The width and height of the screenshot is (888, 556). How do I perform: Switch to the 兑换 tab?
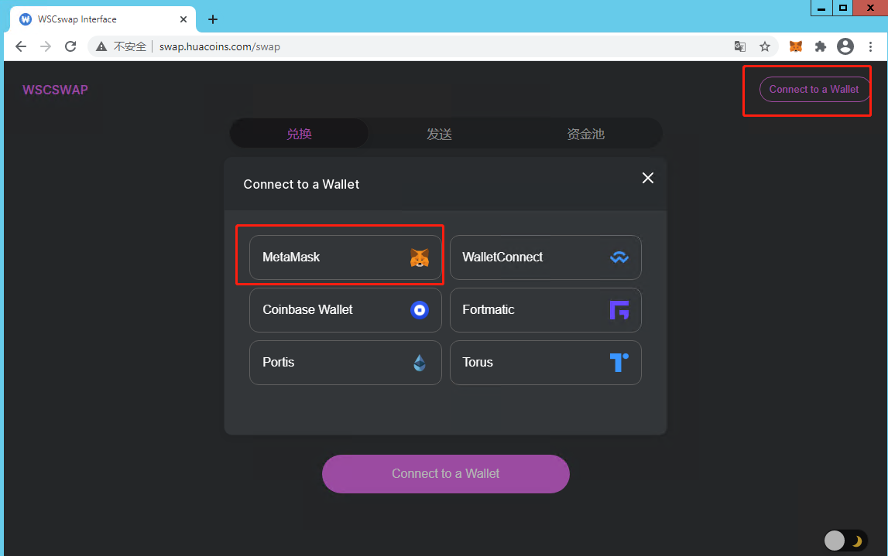(299, 134)
